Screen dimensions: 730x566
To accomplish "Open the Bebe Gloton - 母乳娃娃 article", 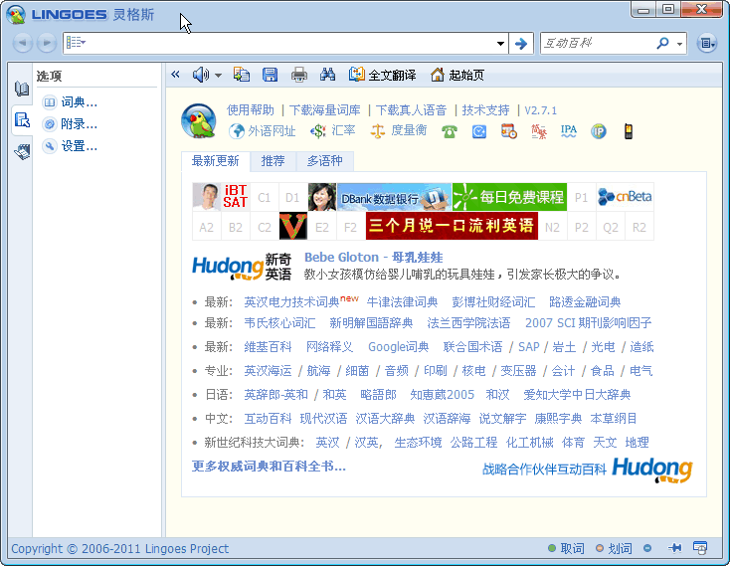I will [373, 258].
